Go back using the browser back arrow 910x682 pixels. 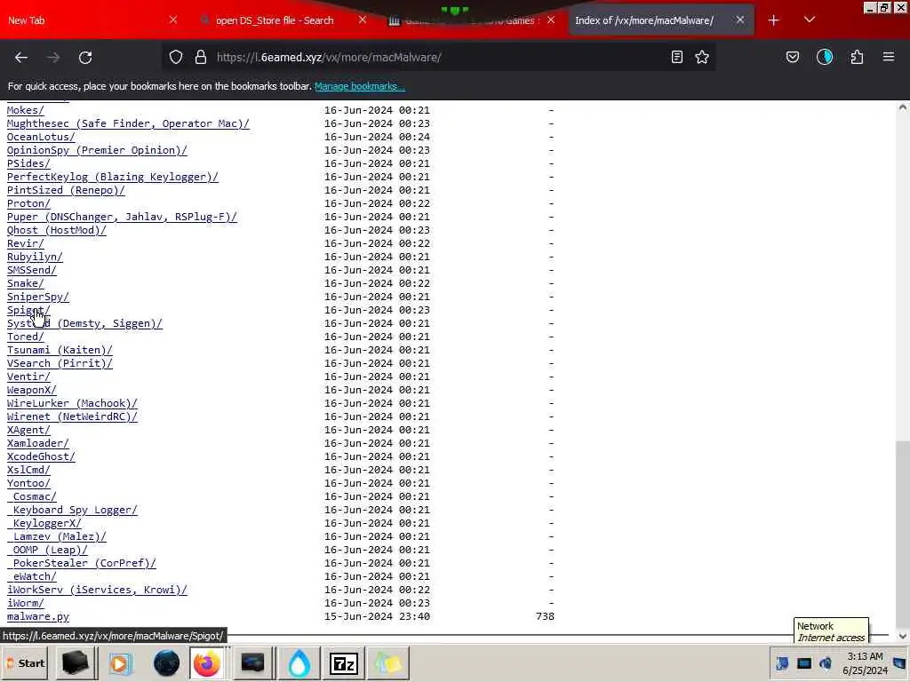coord(21,57)
